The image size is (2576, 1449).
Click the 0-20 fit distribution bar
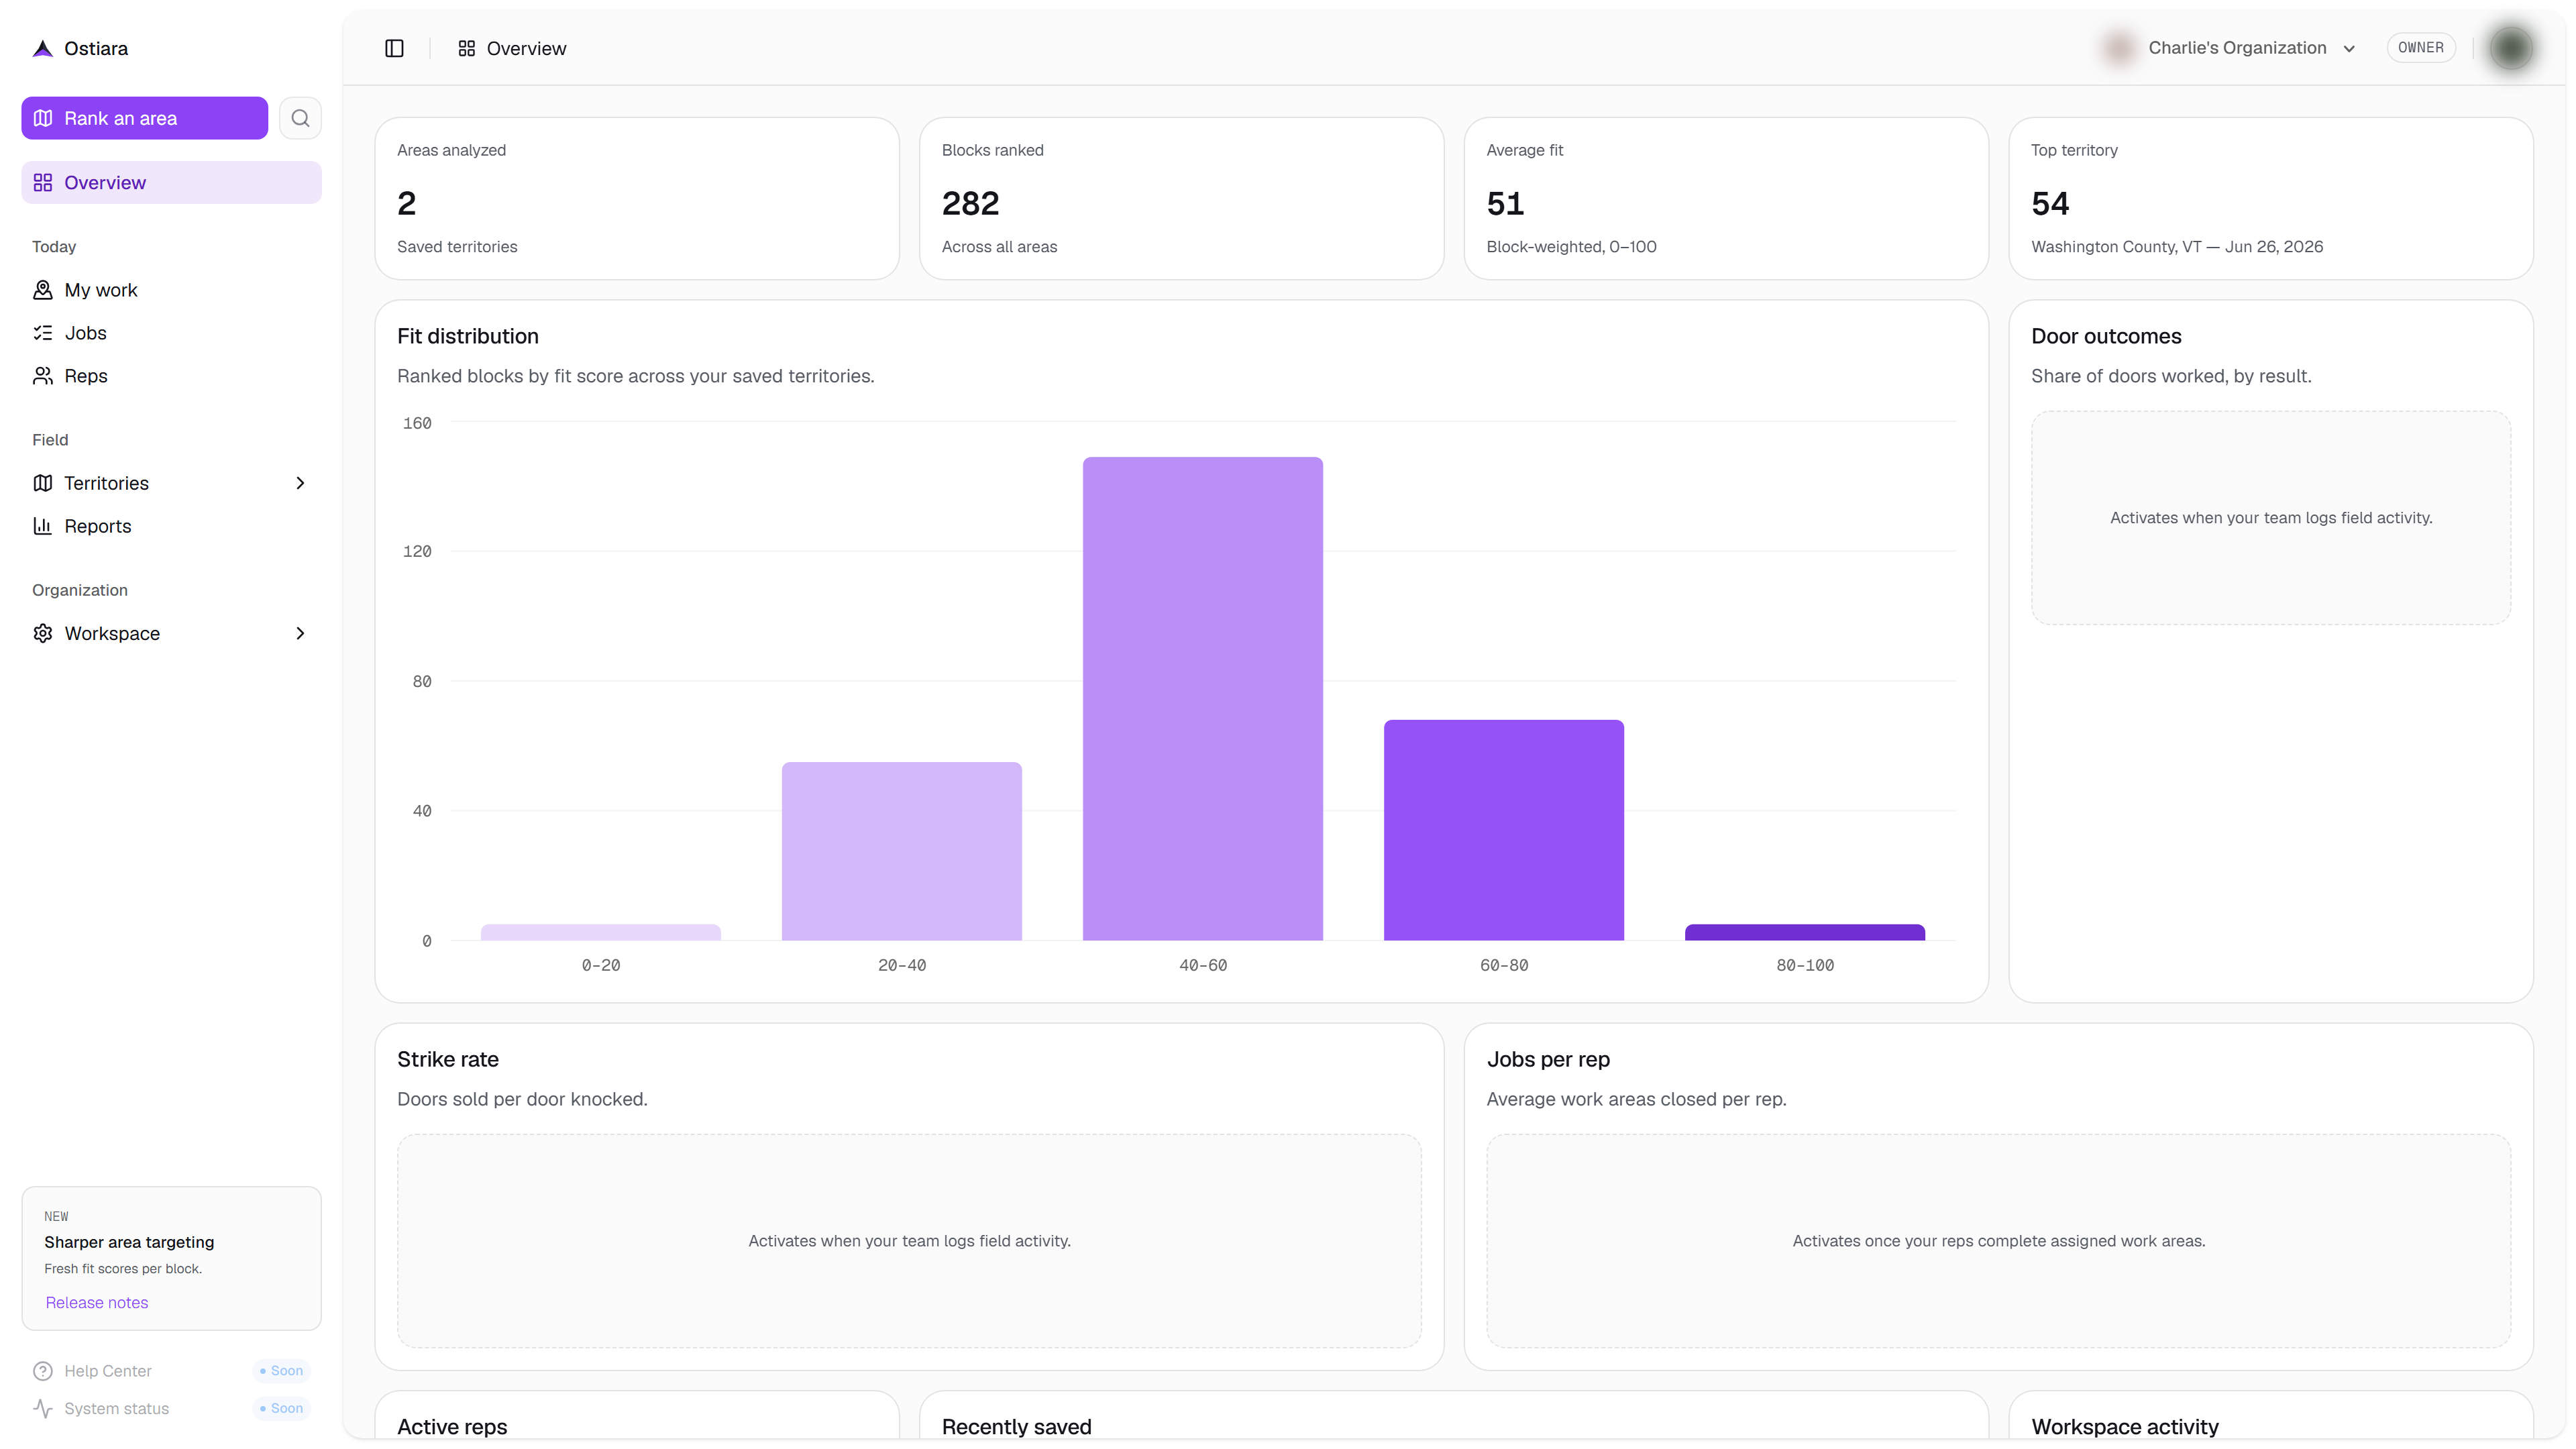(600, 932)
